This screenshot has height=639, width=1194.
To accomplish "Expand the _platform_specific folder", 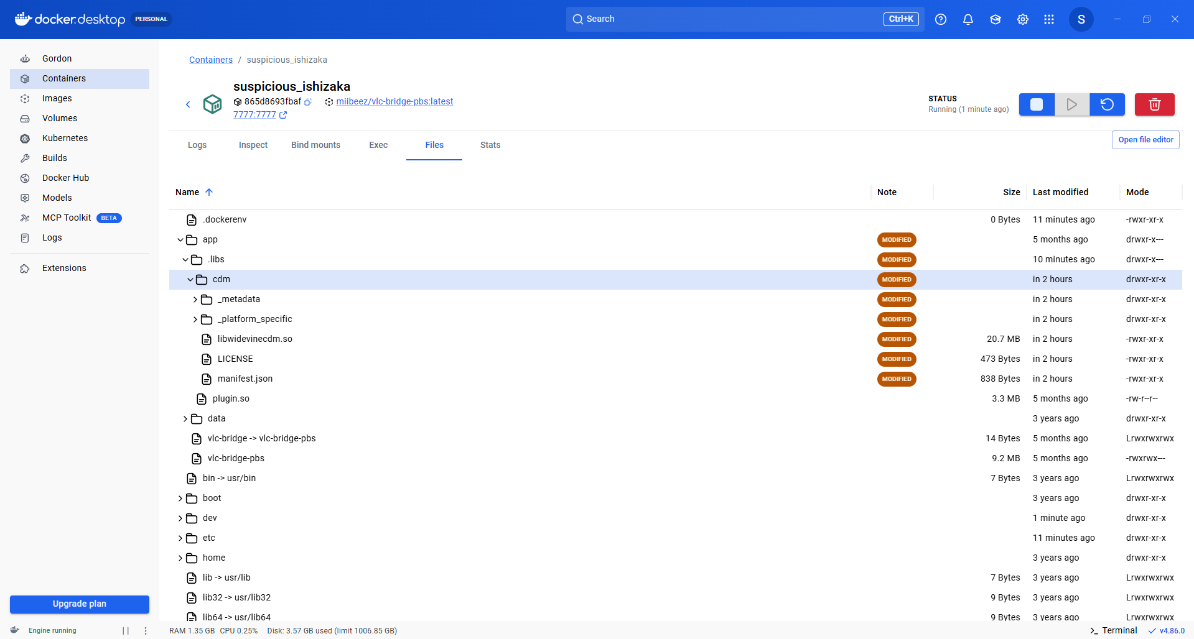I will (x=195, y=319).
